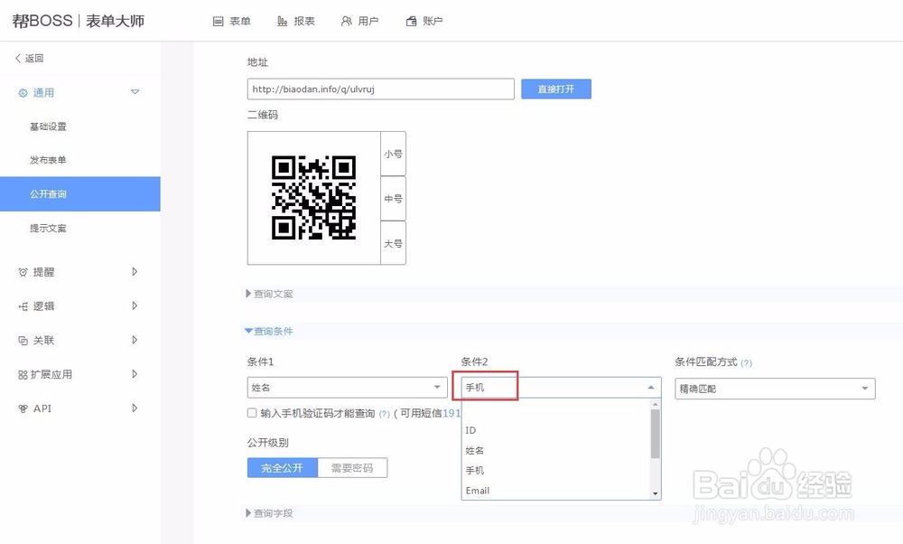Open the 表单 menu

[232, 22]
